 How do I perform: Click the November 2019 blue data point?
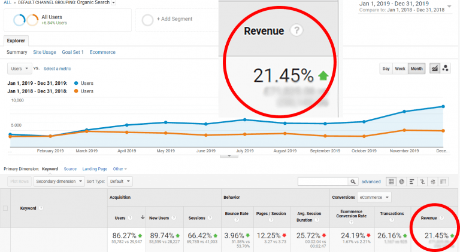[404, 111]
